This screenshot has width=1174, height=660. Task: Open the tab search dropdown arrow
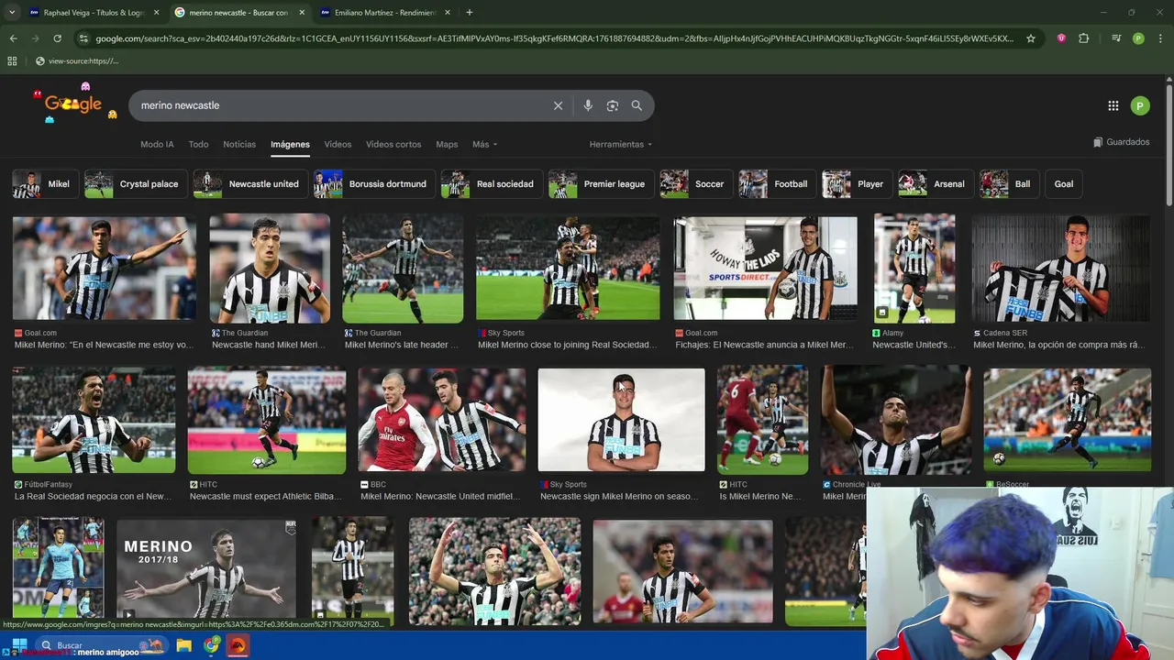click(12, 13)
